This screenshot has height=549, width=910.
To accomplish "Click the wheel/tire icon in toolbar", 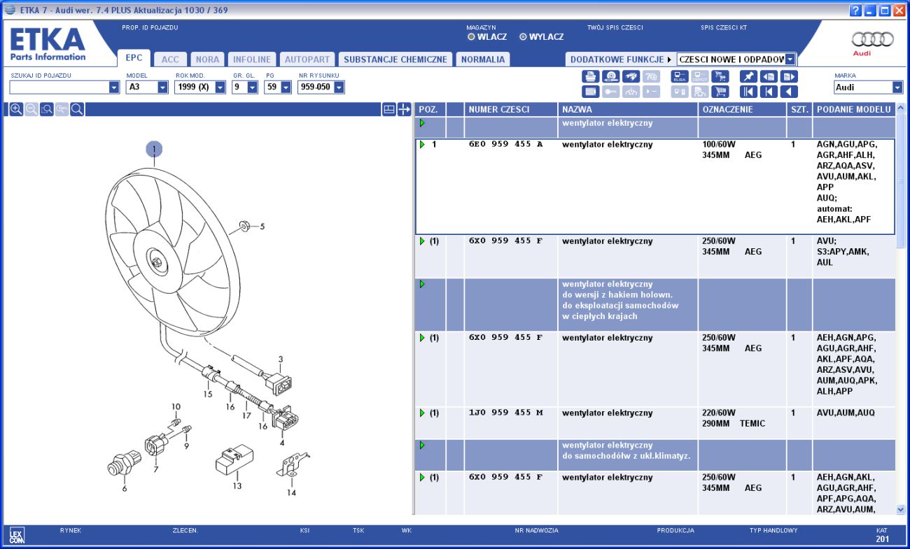I will (610, 76).
